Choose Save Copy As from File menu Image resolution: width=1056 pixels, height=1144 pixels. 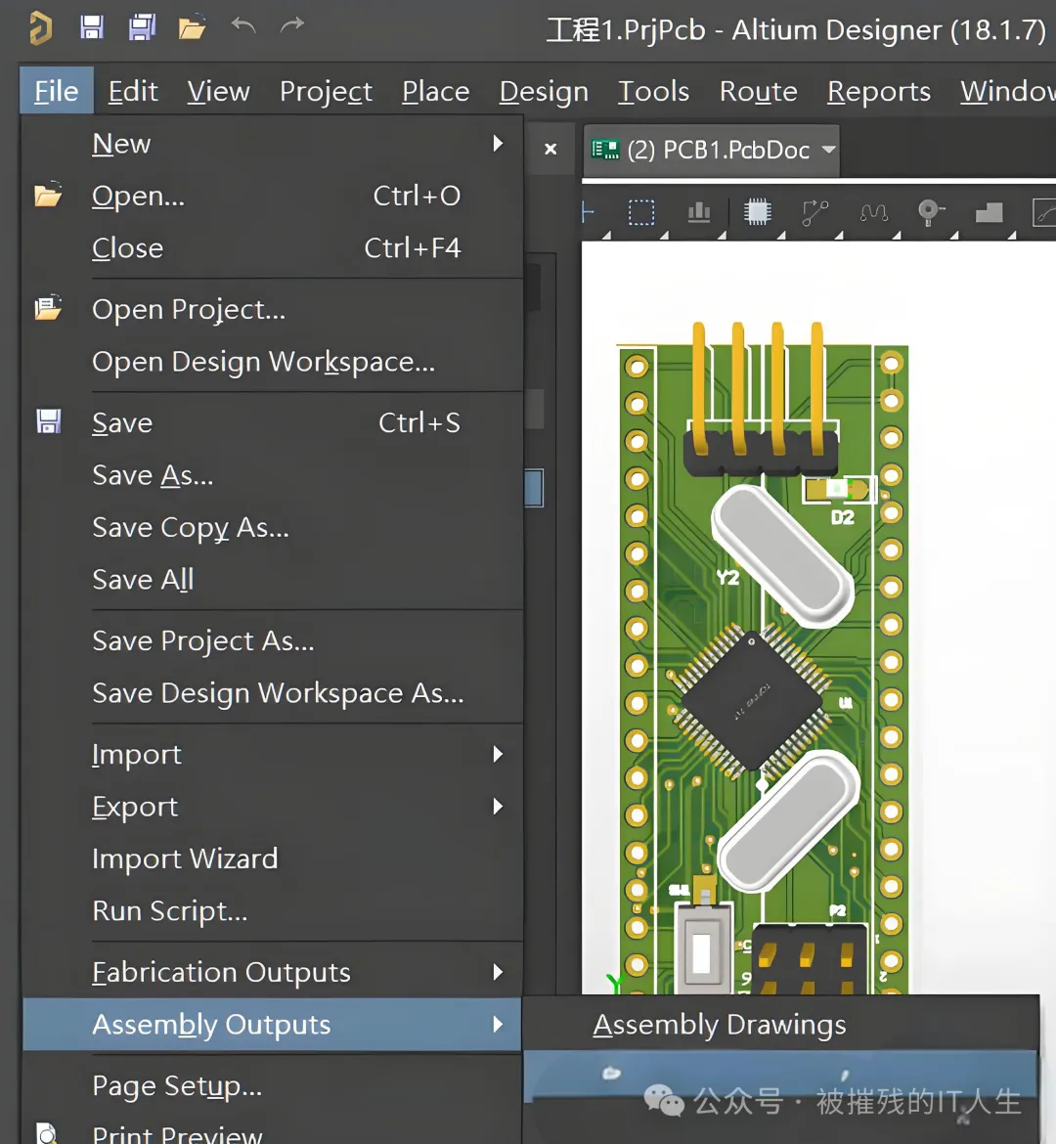coord(191,527)
